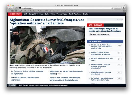The image size is (133, 96).
Task: Click the EN CE MOMENT red label
Action: point(15,14)
